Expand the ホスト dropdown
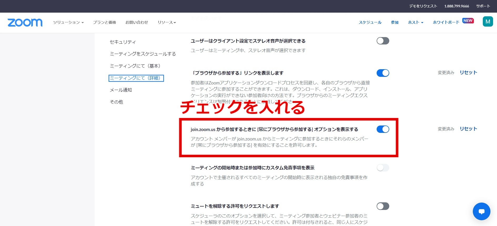Viewport: 497px width, 226px height. click(416, 22)
